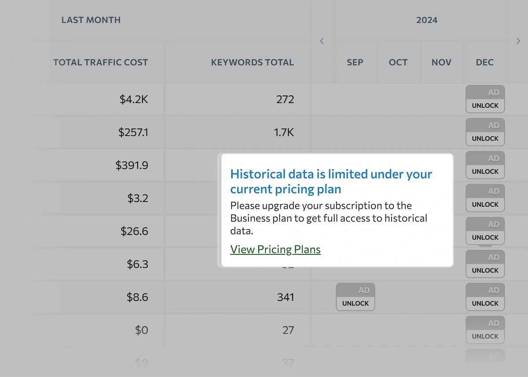
Task: Unlock December ad in the $257.1 row
Action: click(485, 138)
